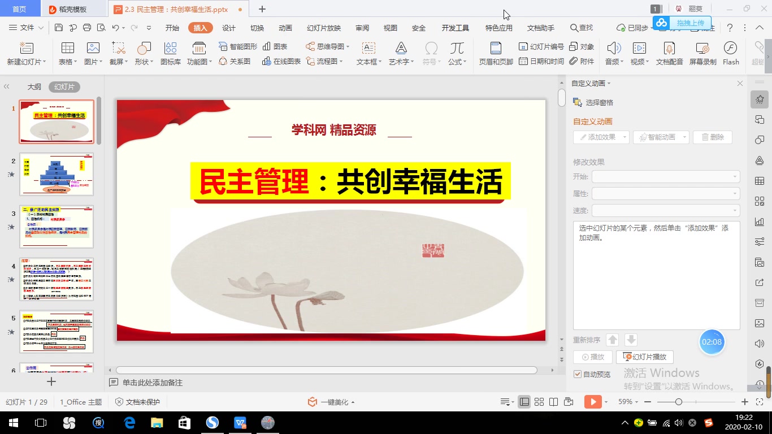The height and width of the screenshot is (434, 772).
Task: Switch to the 设计 ribbon tab
Action: tap(228, 27)
